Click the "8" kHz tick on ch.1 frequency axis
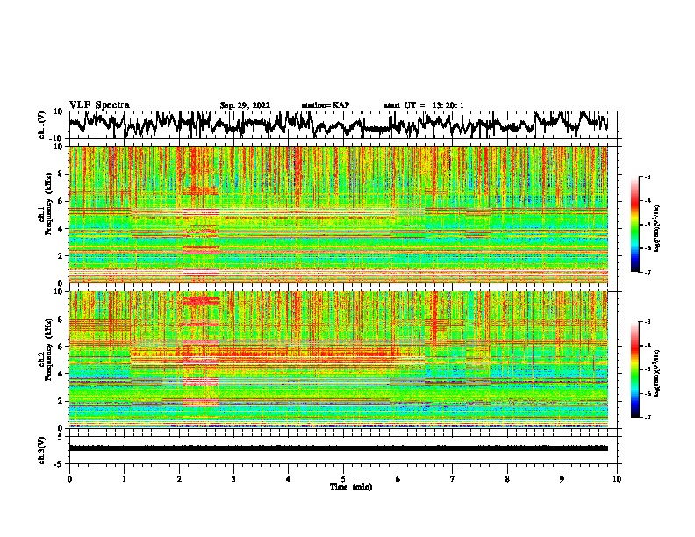 (61, 174)
